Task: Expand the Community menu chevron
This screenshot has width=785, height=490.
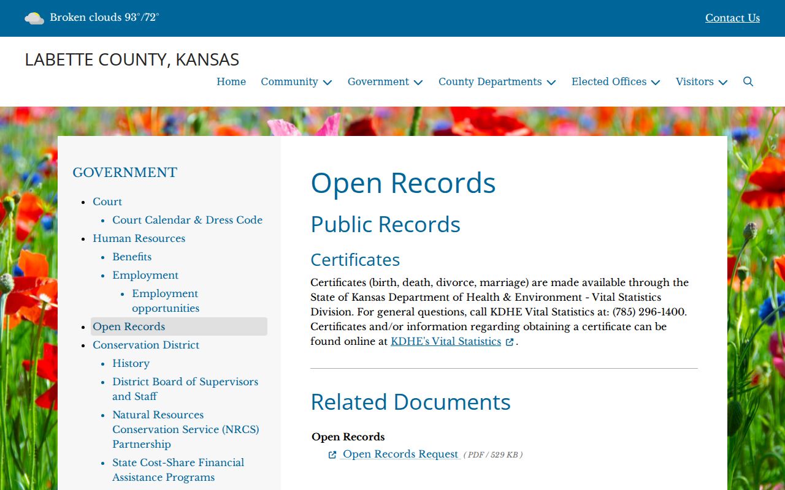Action: pyautogui.click(x=327, y=82)
